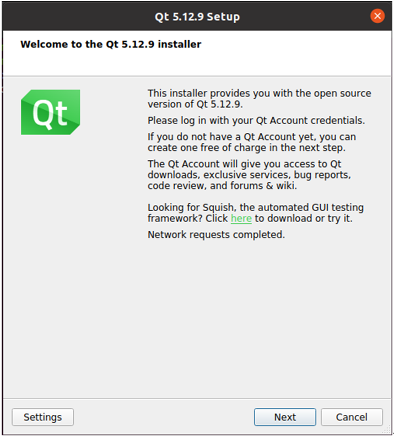Click the 'If you do not have a Qt Account' paragraph
The image size is (394, 437).
(252, 142)
